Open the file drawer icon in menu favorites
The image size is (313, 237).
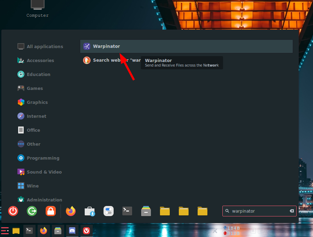(146, 211)
